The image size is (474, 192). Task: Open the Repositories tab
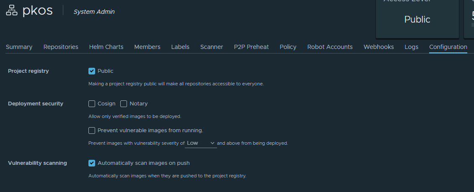click(x=61, y=47)
